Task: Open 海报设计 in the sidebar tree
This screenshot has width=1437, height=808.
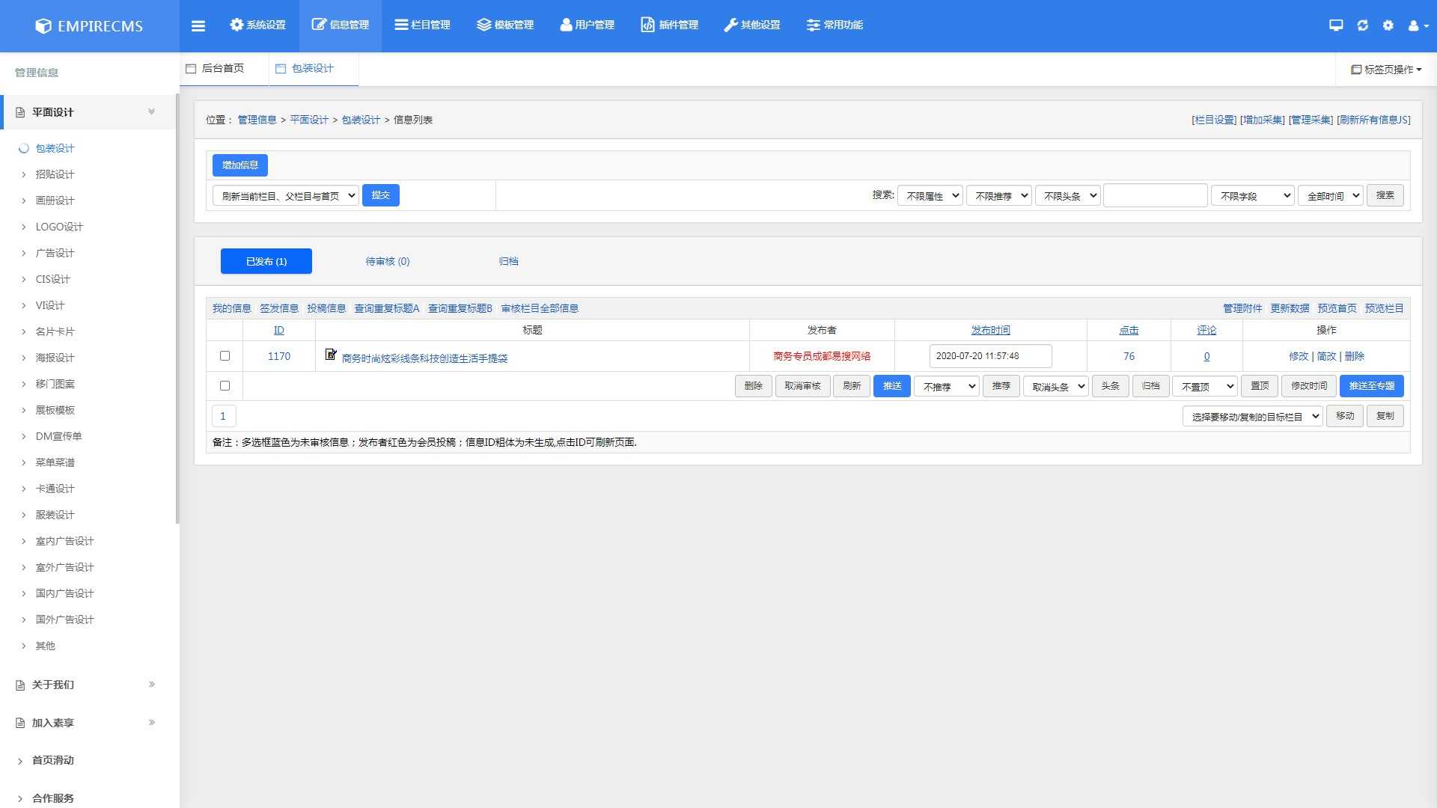Action: tap(55, 358)
